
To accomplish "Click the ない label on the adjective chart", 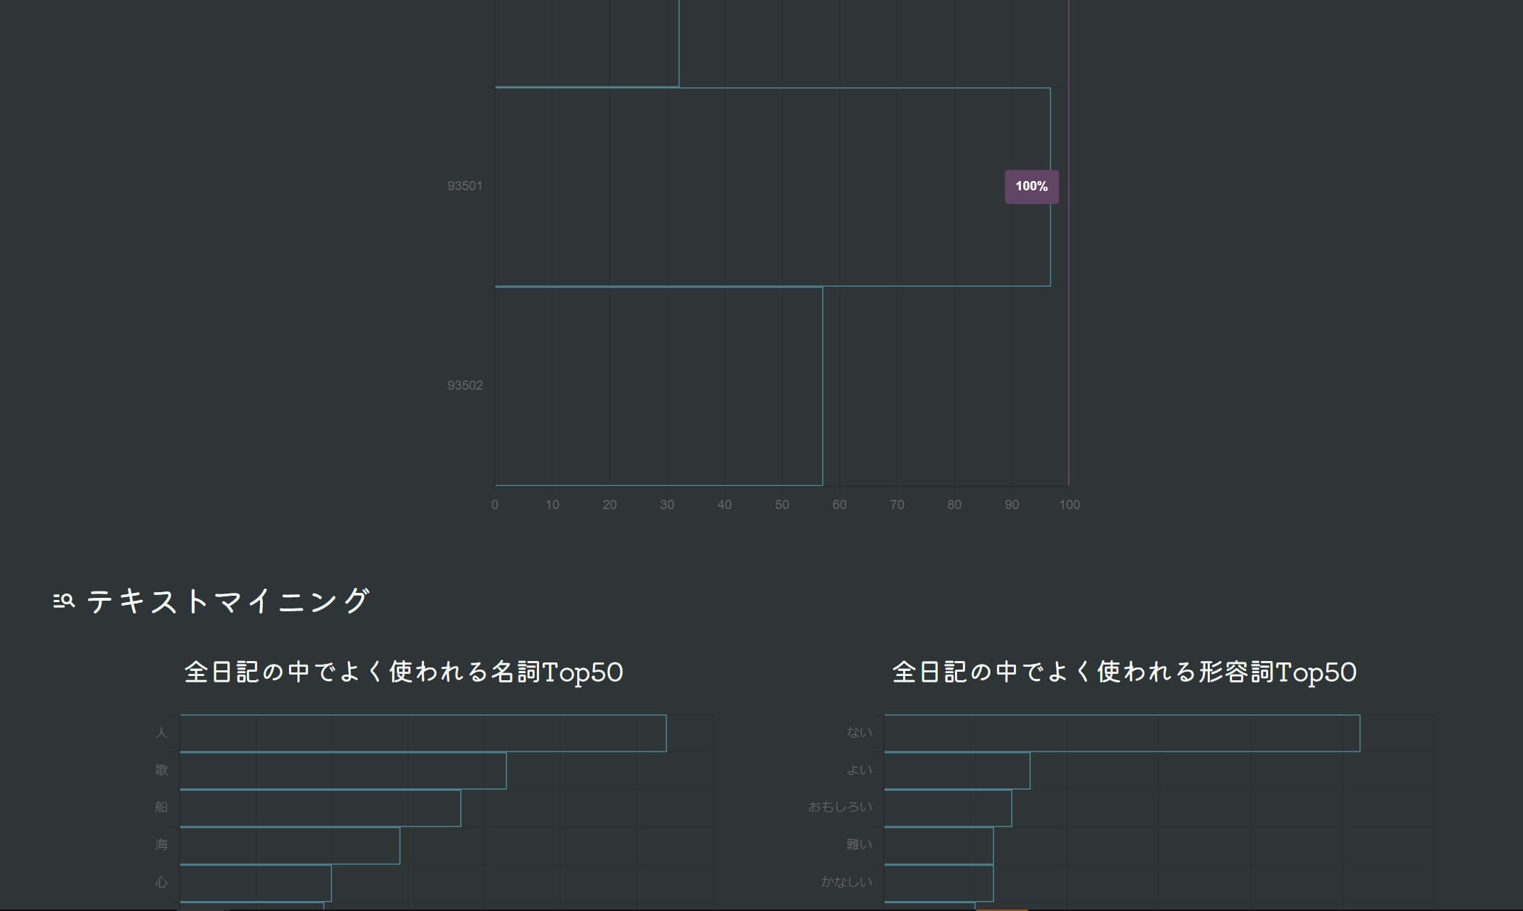I will click(859, 731).
